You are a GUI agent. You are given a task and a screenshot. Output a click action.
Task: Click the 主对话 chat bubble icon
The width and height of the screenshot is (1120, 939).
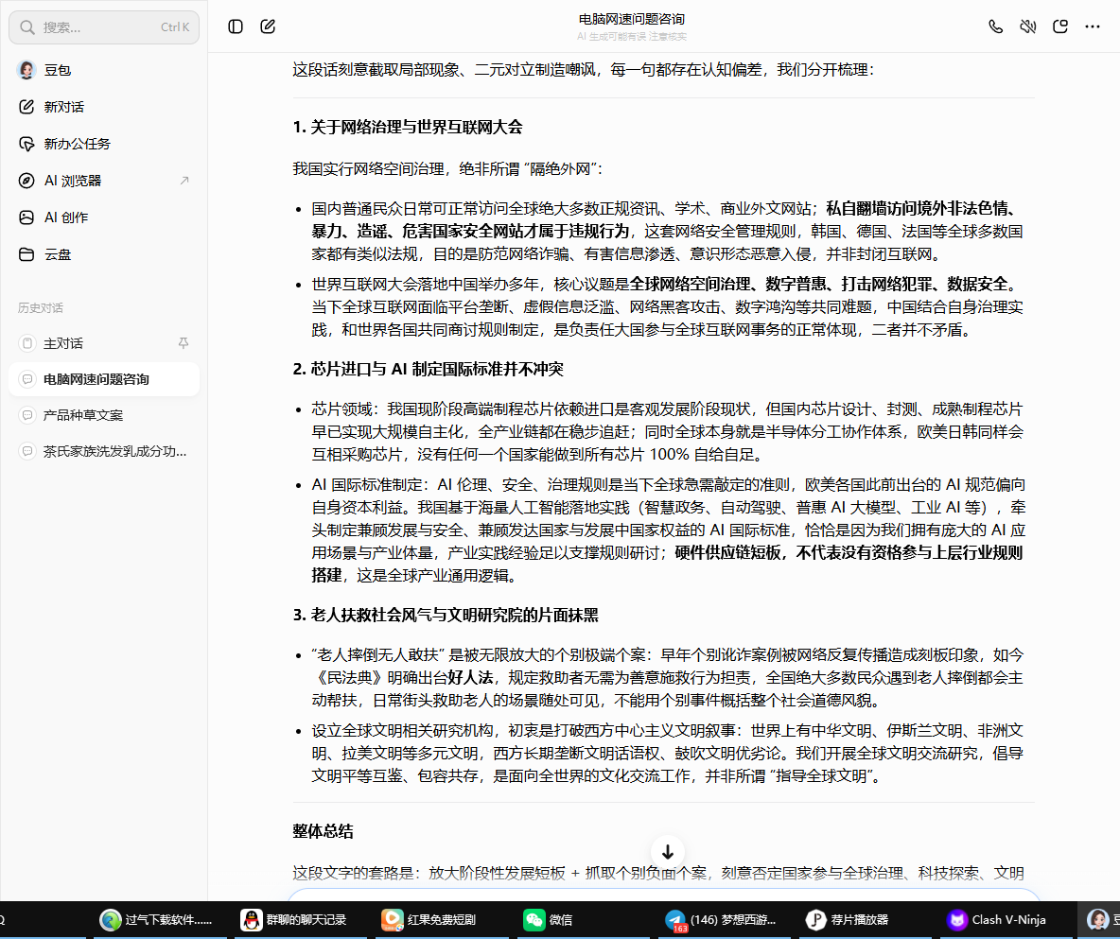point(27,343)
